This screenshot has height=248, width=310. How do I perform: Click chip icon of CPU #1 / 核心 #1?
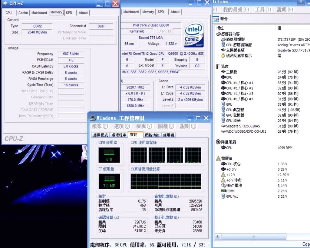tap(223, 82)
